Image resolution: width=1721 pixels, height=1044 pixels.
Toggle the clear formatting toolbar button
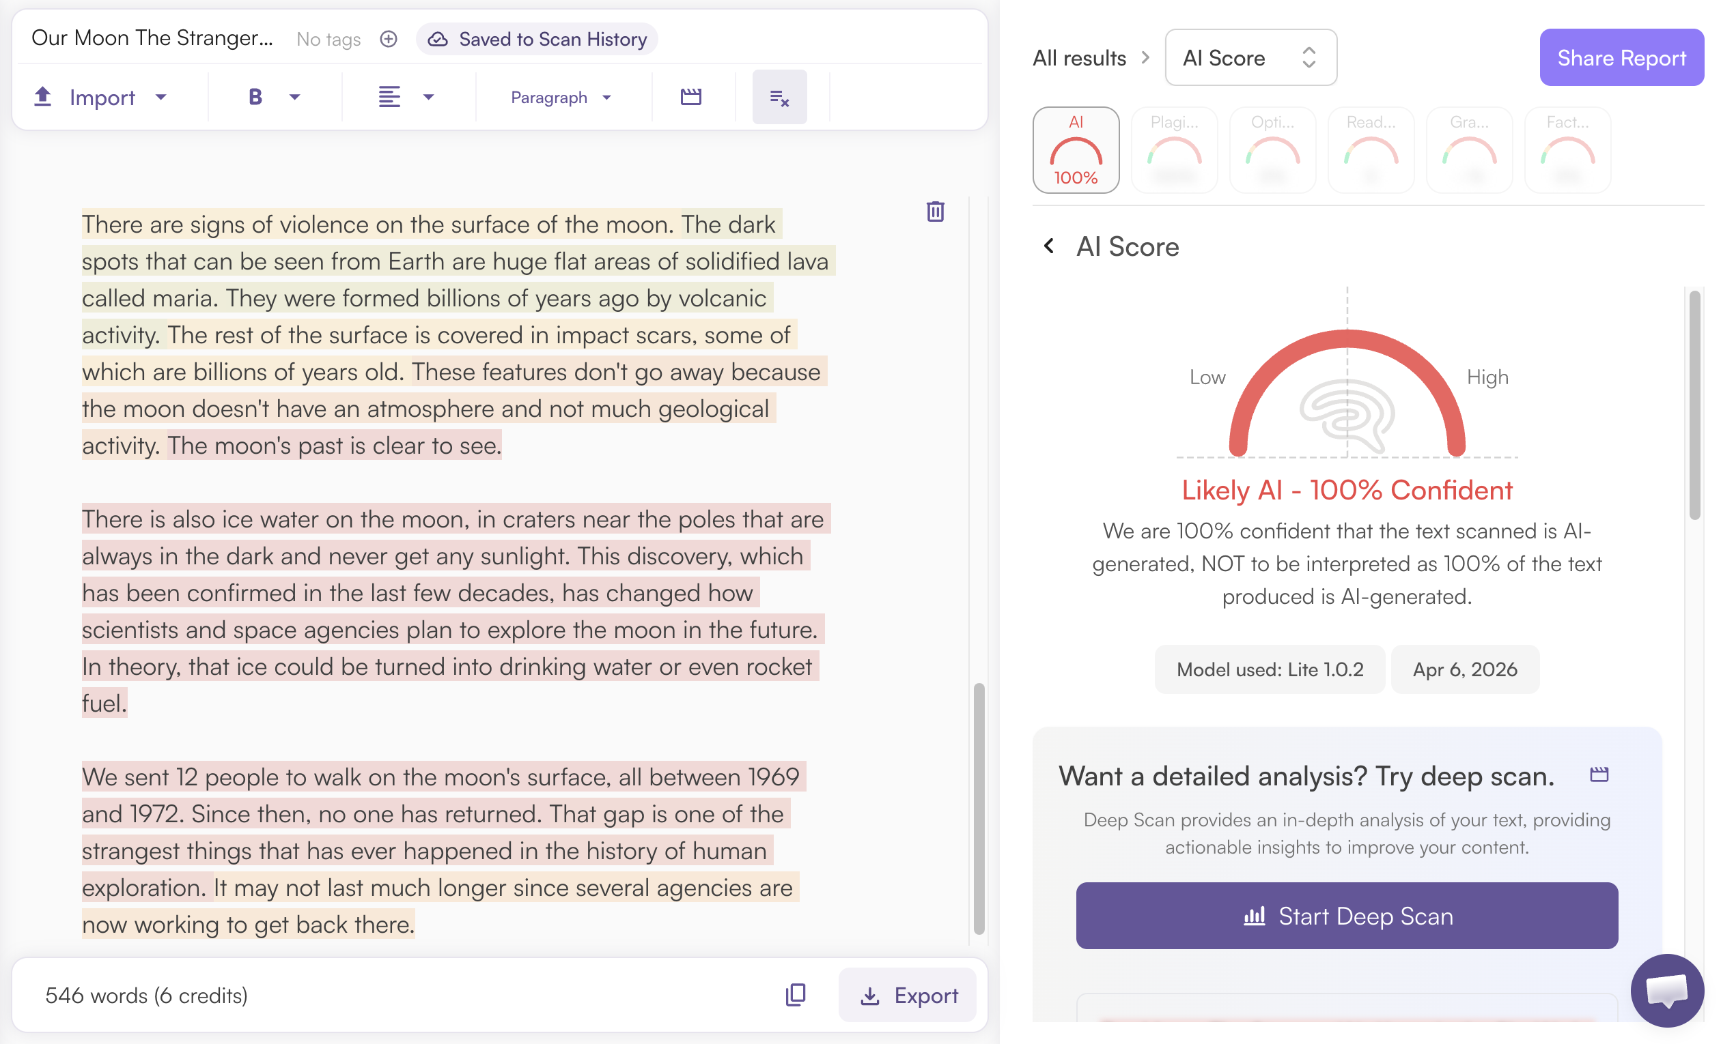[779, 98]
